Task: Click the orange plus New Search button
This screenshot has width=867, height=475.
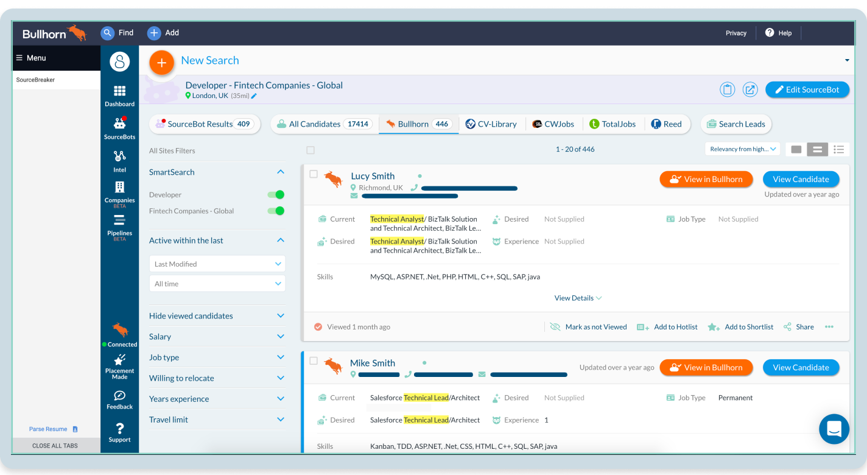Action: point(161,63)
